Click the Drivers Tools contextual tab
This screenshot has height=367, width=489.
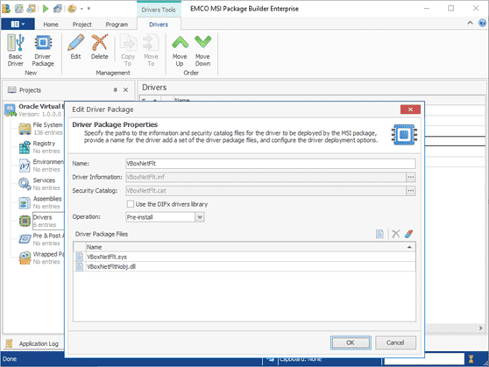coord(159,10)
